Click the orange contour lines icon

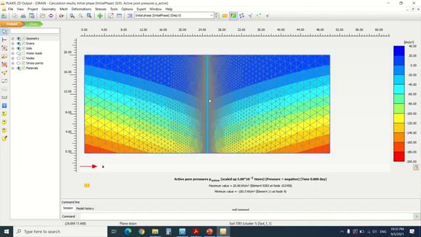pyautogui.click(x=224, y=16)
